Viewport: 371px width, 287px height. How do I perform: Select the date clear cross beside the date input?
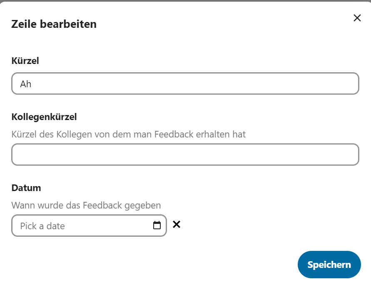click(177, 224)
